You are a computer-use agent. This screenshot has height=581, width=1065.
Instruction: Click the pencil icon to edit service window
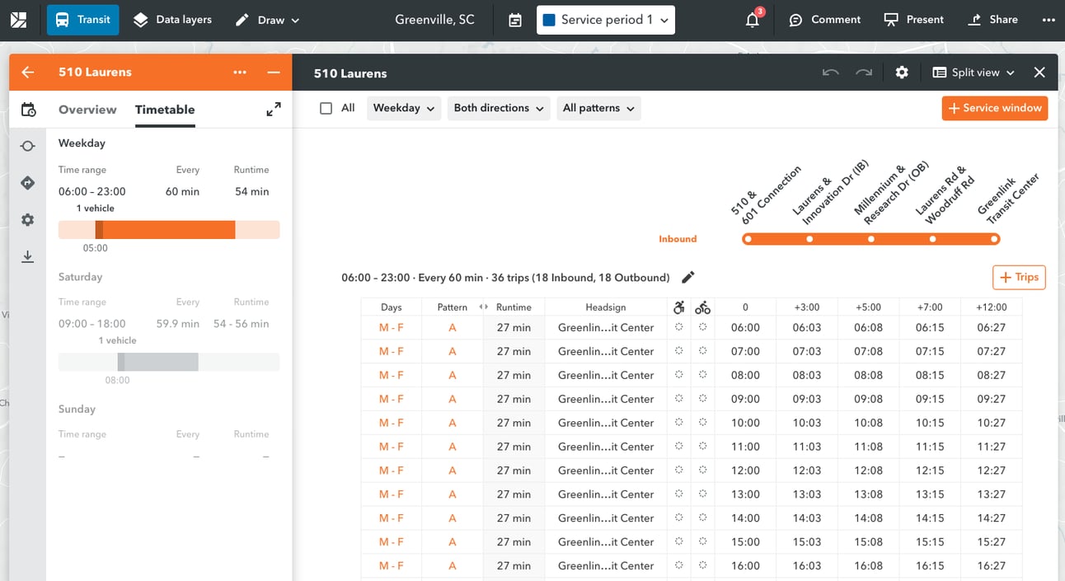(x=688, y=278)
